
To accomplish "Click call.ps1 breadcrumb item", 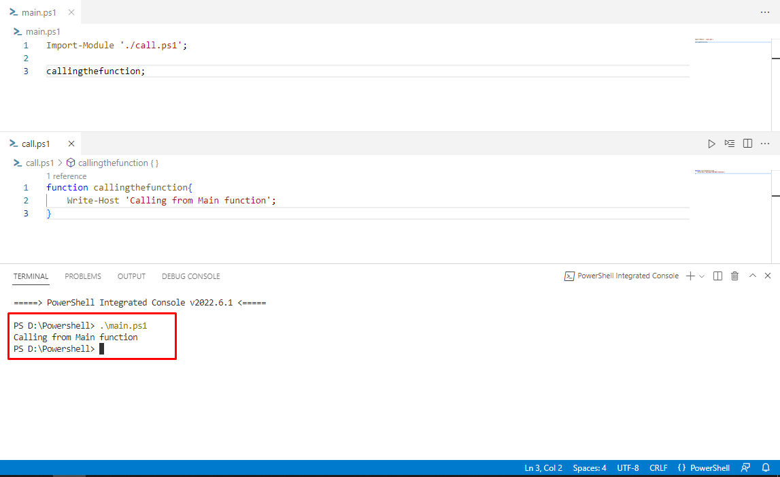I will (x=39, y=163).
